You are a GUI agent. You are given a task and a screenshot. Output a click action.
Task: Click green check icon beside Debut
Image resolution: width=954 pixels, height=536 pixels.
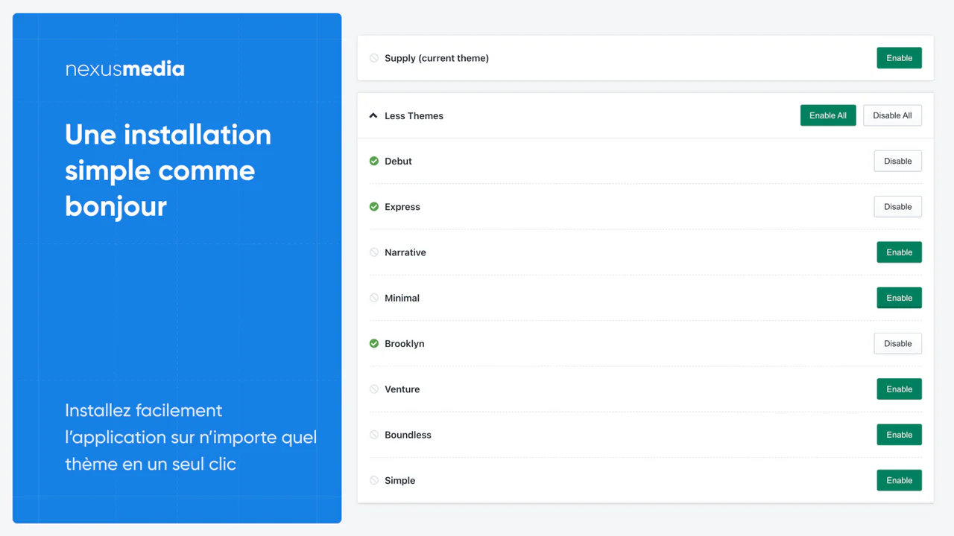[374, 161]
